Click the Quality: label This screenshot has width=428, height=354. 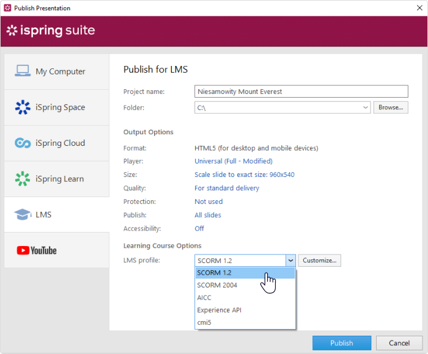coord(135,188)
